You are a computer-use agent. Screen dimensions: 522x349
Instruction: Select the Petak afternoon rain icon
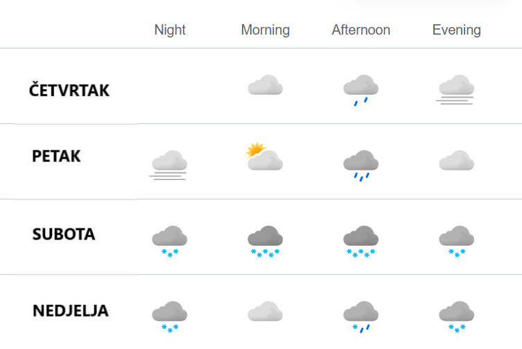click(361, 165)
